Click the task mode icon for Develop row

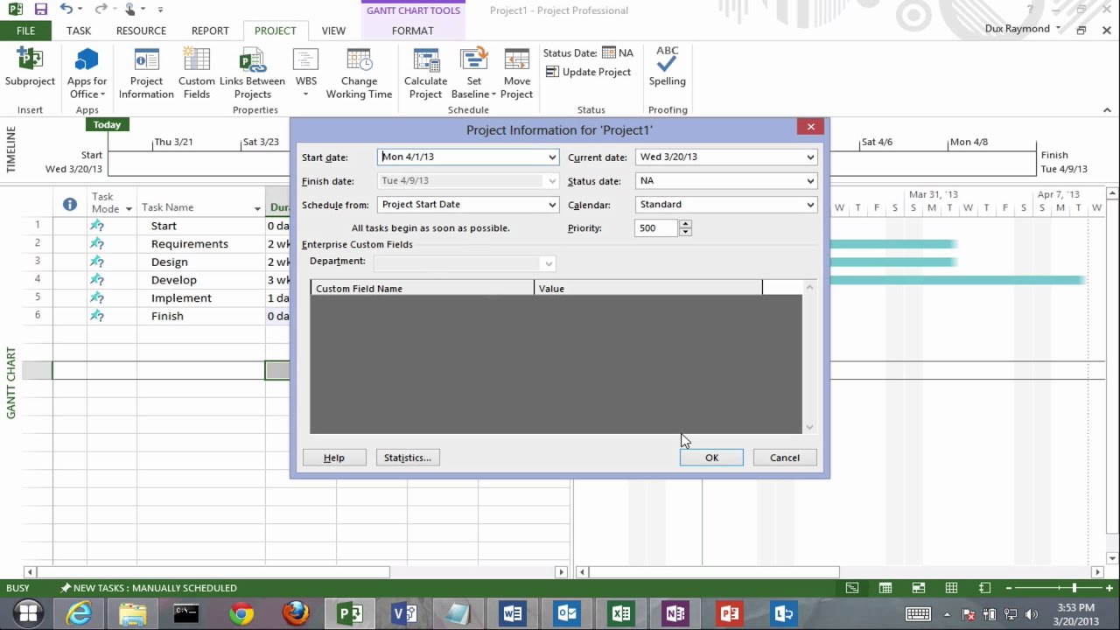[x=97, y=280]
